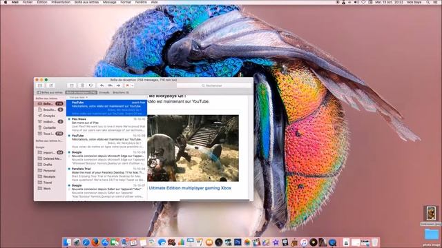Select Indésirables mailbox in sidebar
This screenshot has width=442, height=248.
[x=50, y=122]
